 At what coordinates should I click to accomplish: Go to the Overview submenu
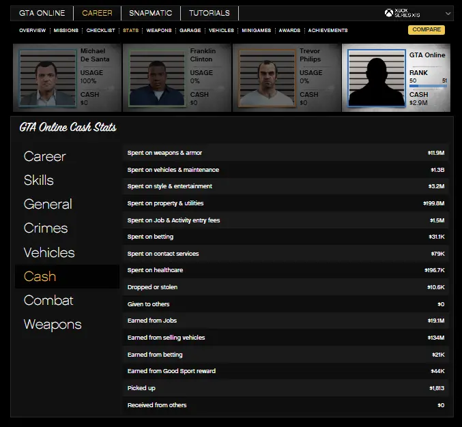pos(32,31)
